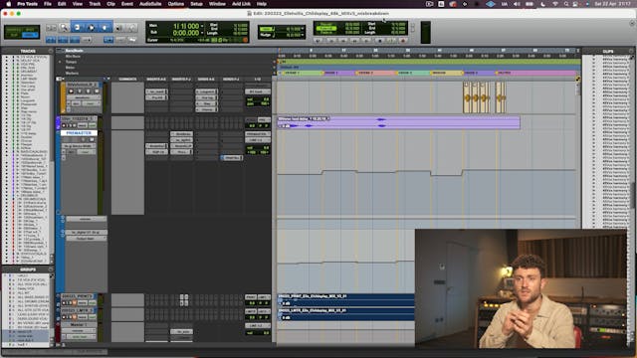Click the PREMASTER track name
637x358 pixels.
79,133
